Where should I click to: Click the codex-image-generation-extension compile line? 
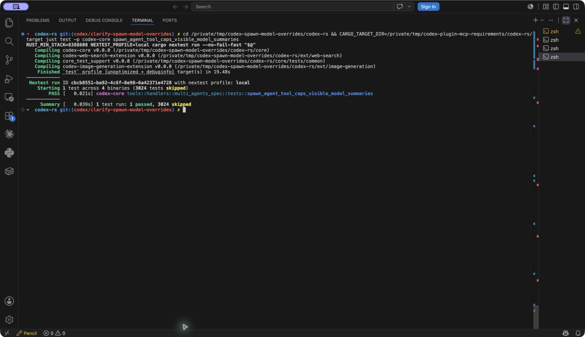205,67
